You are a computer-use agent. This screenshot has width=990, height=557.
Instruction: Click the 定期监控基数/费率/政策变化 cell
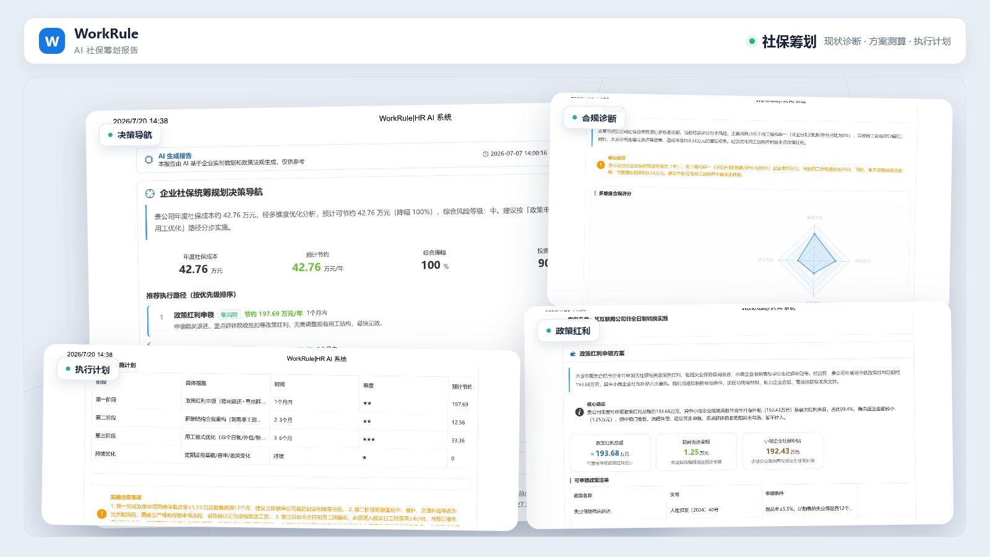coord(218,456)
